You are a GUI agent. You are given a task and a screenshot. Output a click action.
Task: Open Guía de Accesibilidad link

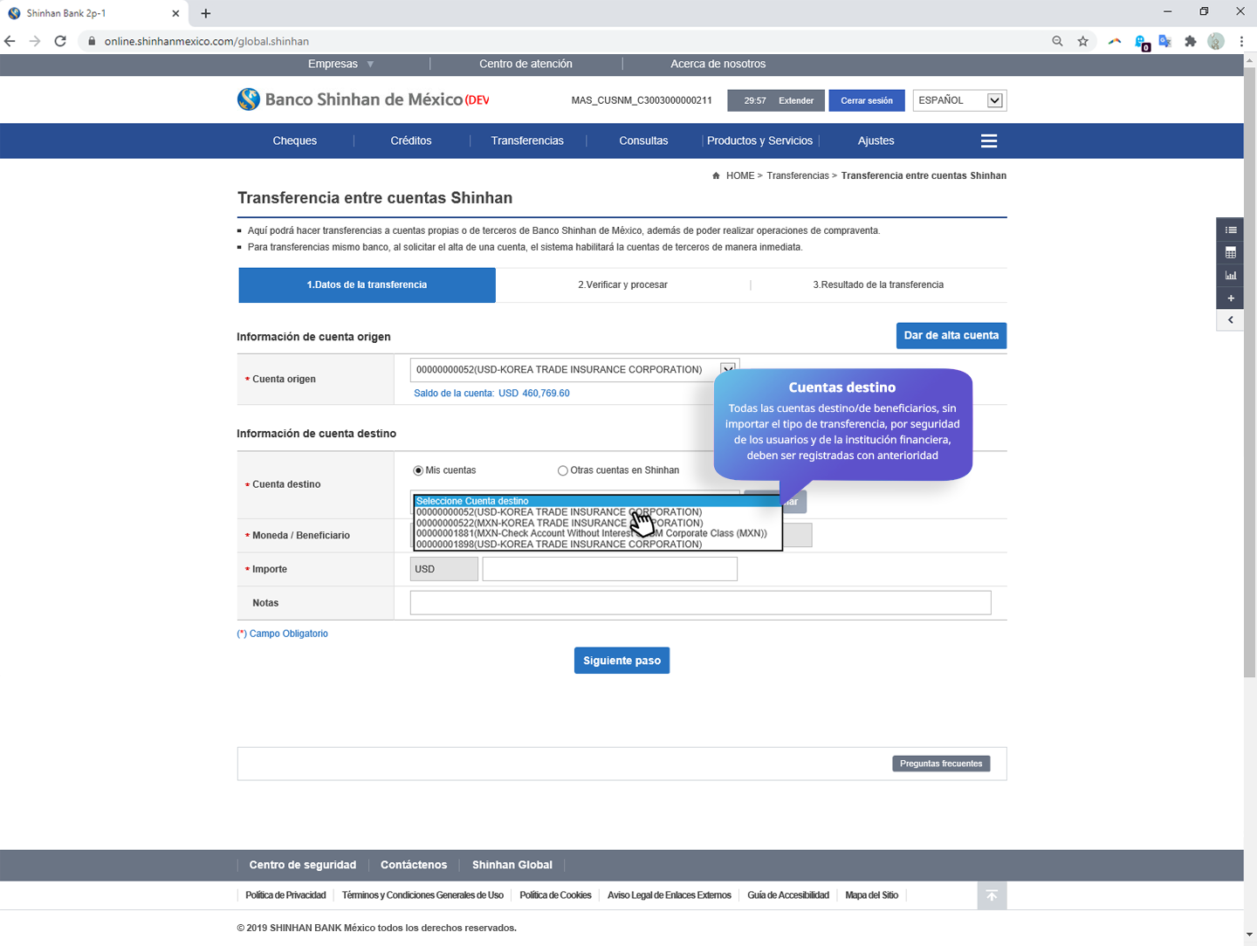(788, 895)
